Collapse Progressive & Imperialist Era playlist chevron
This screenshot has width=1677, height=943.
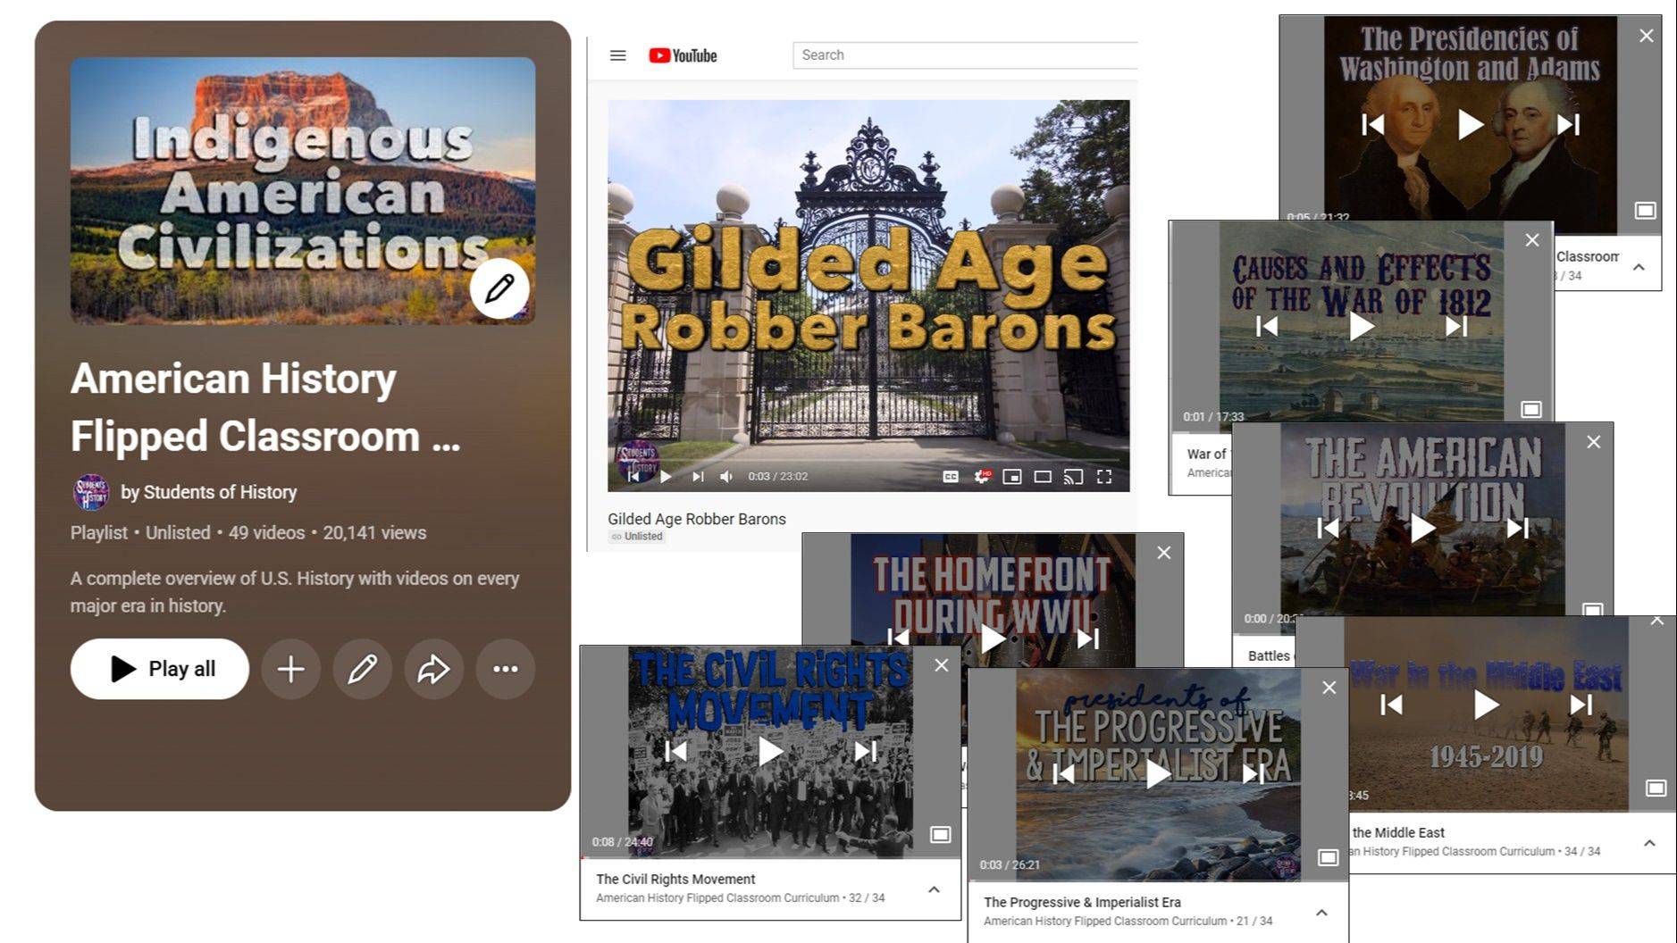(1321, 913)
